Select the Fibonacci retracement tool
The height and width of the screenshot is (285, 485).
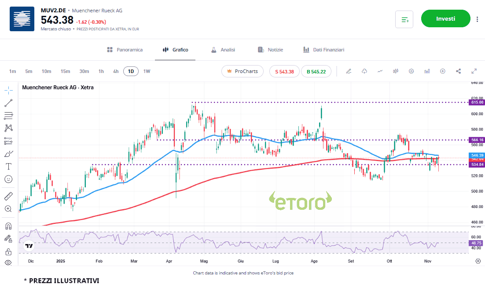pos(8,116)
